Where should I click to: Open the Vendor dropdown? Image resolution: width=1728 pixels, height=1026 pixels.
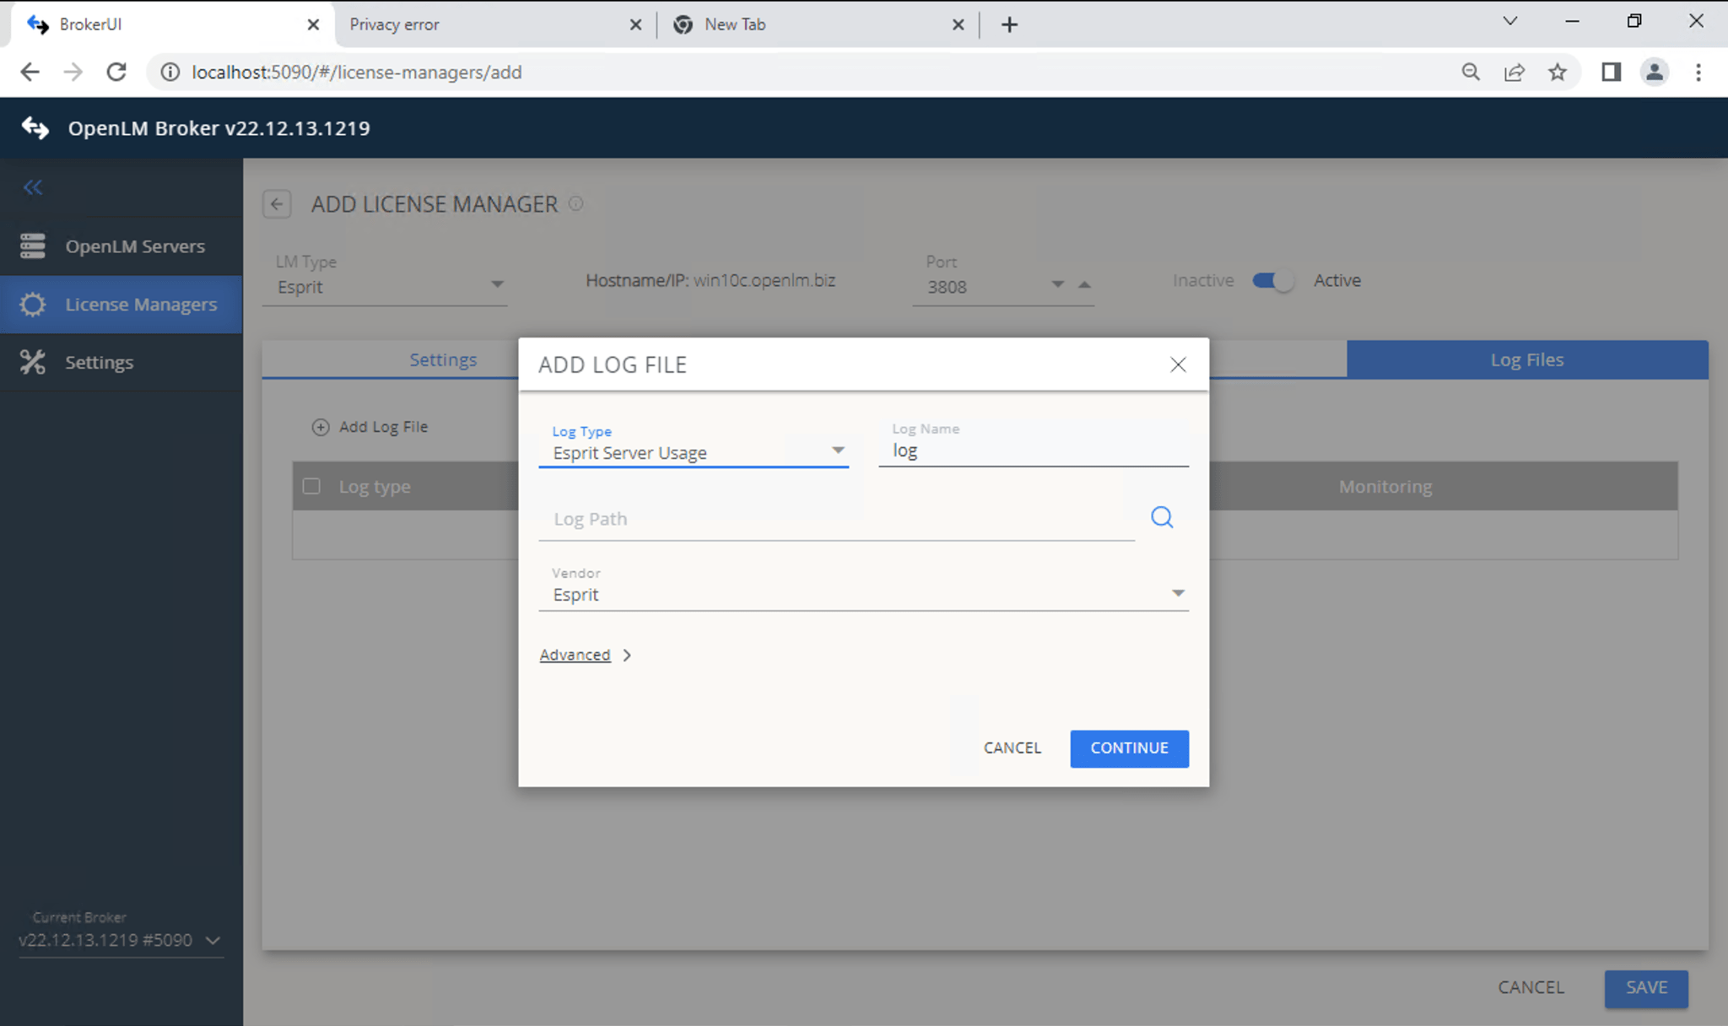1178,591
